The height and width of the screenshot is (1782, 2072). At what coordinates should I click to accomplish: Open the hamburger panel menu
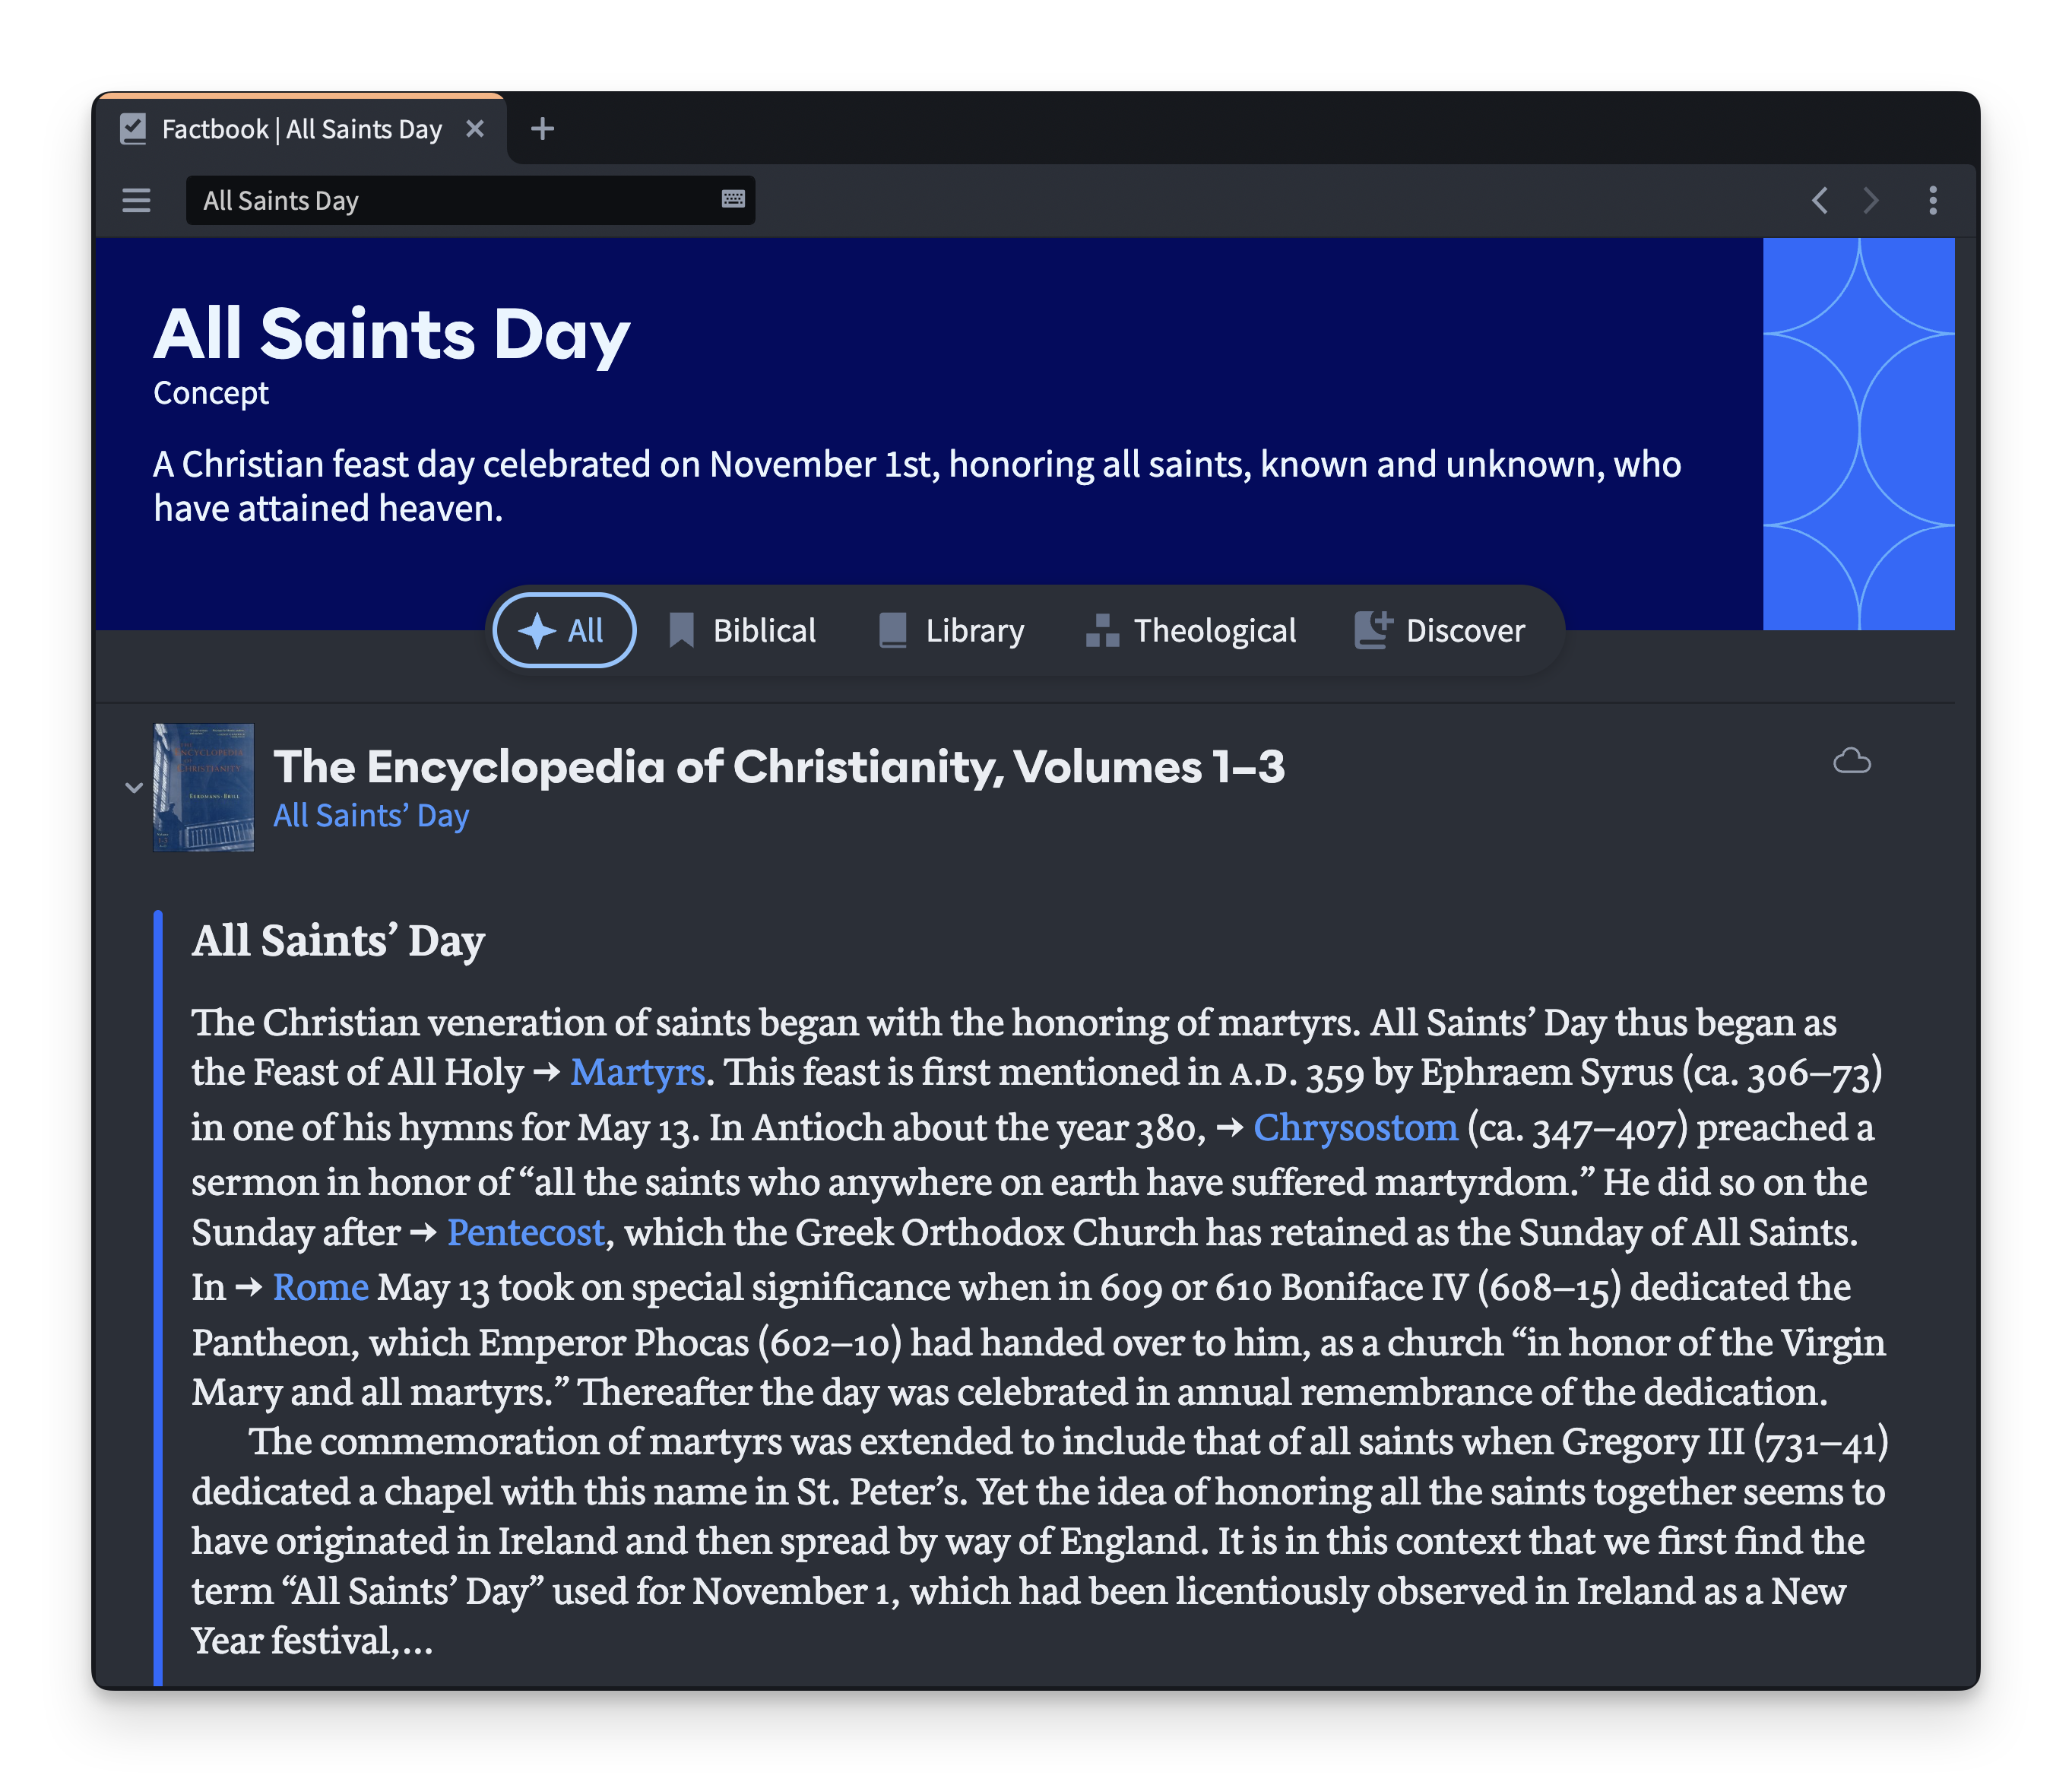coord(136,201)
